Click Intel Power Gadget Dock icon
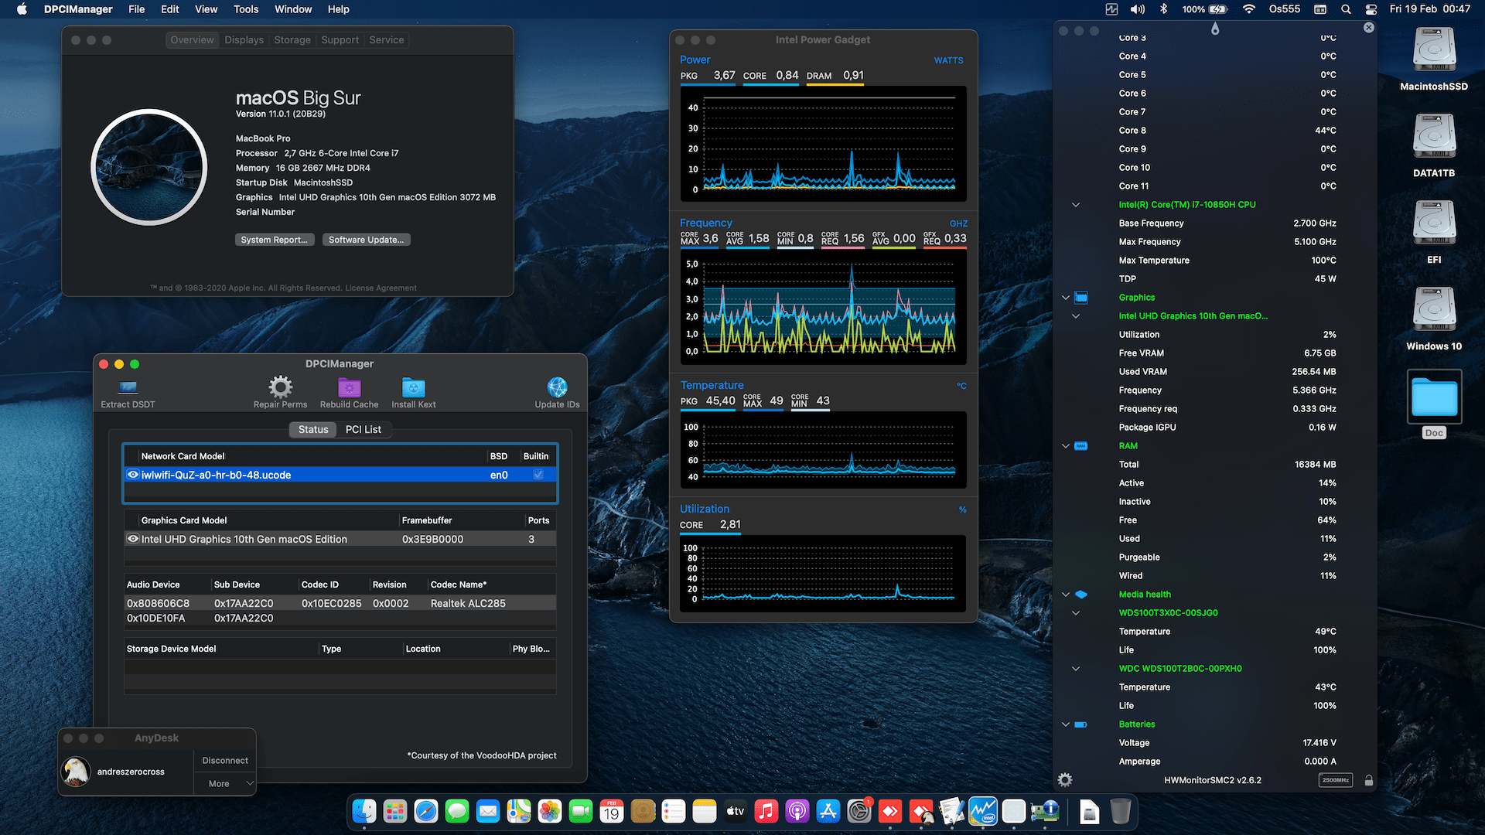The image size is (1485, 835). click(x=983, y=811)
